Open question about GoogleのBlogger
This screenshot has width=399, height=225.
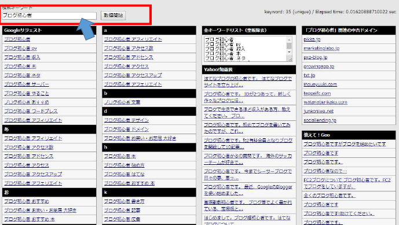[x=248, y=190]
